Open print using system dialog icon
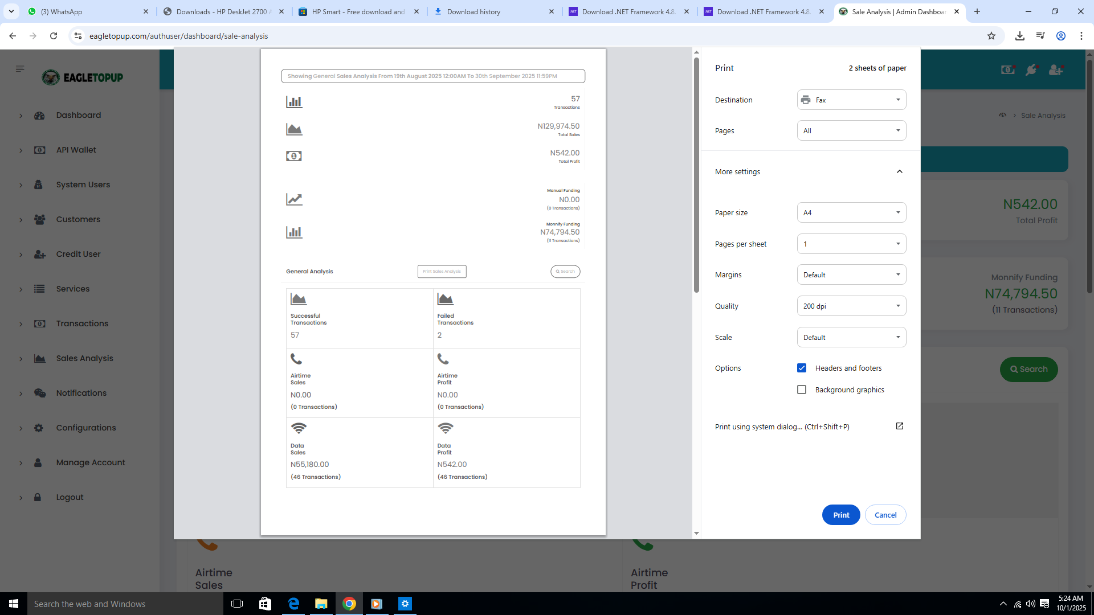 click(x=899, y=426)
